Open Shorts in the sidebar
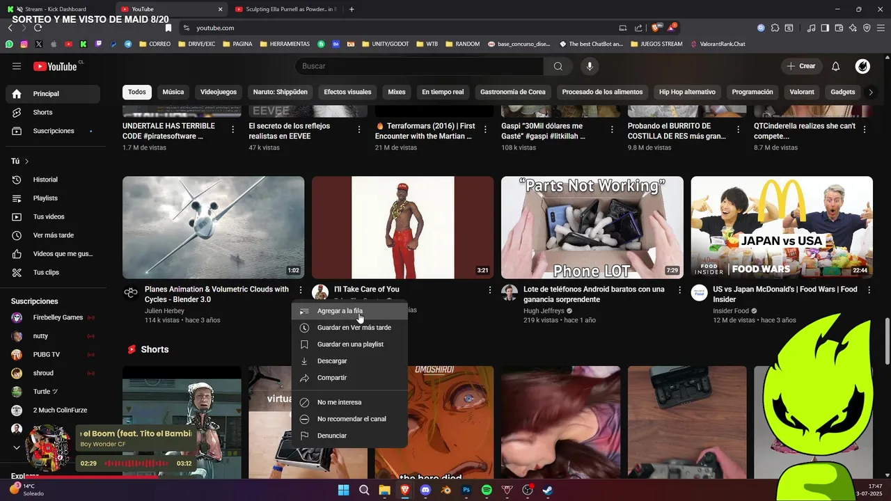 tap(53, 112)
